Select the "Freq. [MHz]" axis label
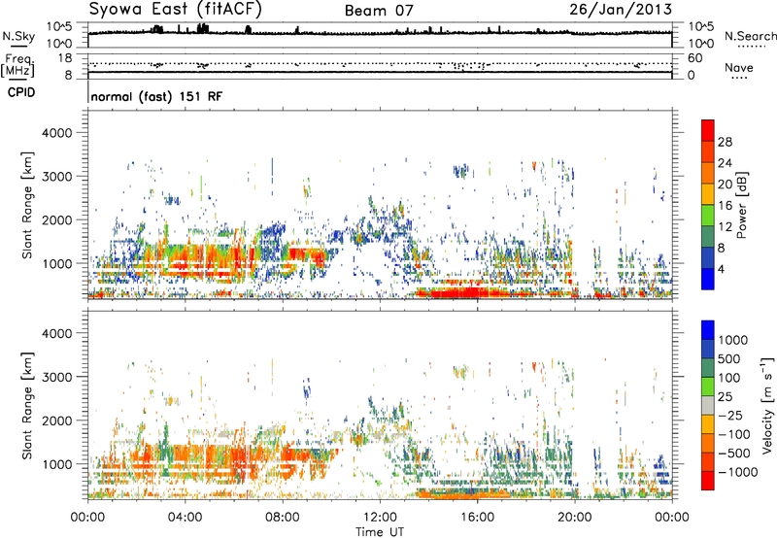 pyautogui.click(x=18, y=66)
